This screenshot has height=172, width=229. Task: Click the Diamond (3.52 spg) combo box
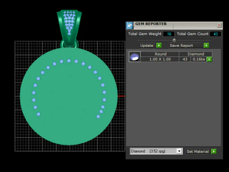pos(156,151)
